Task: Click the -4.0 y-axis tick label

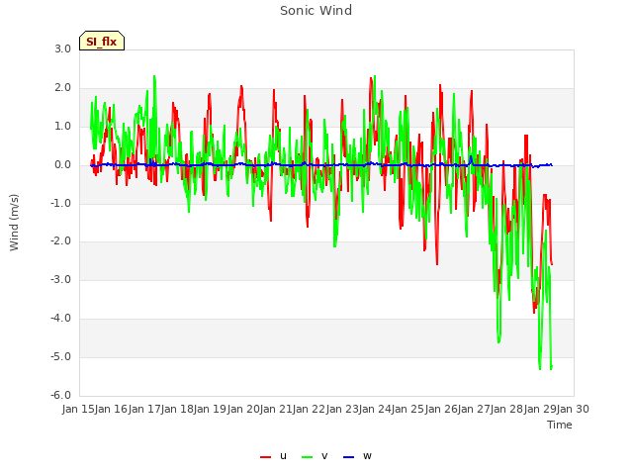Action: tap(60, 319)
